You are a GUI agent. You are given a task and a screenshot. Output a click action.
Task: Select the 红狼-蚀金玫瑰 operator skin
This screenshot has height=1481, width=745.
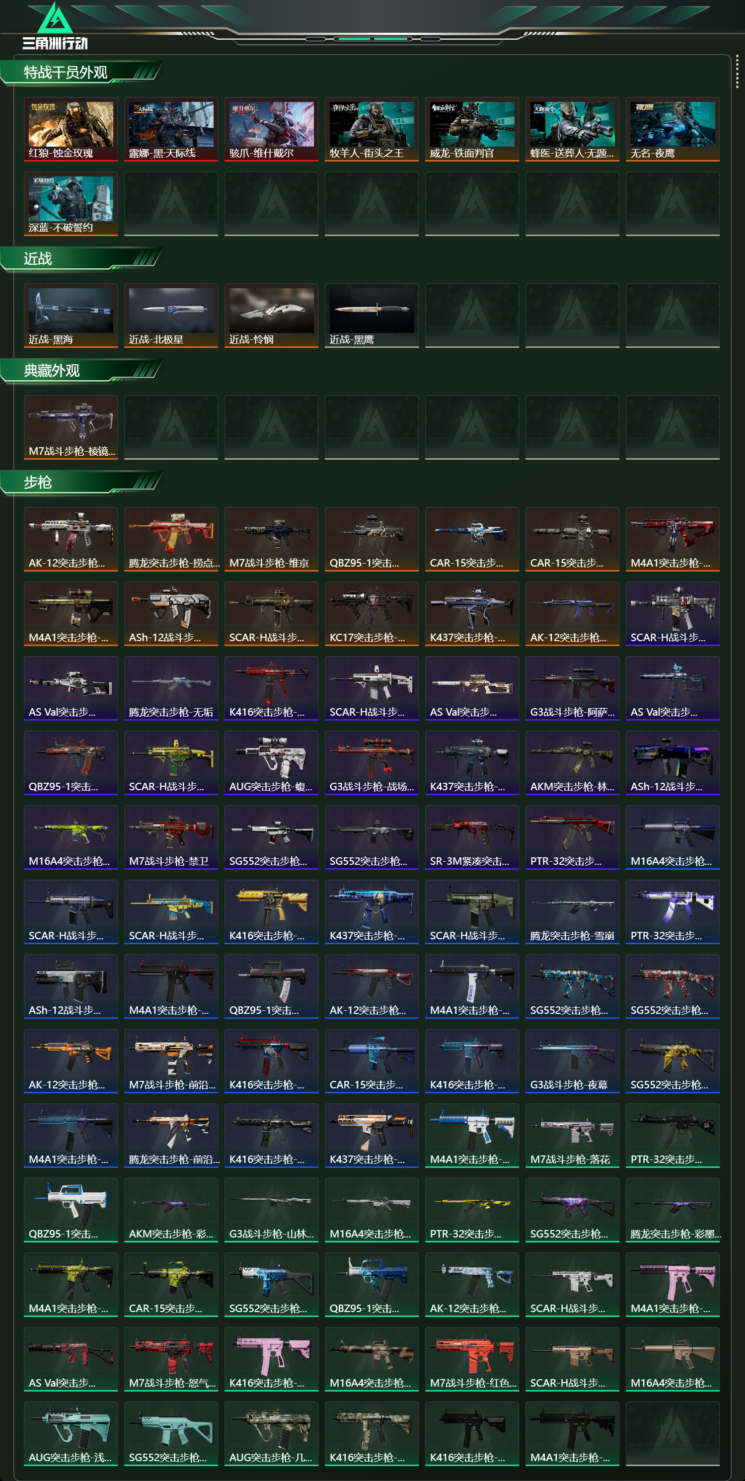tap(71, 129)
